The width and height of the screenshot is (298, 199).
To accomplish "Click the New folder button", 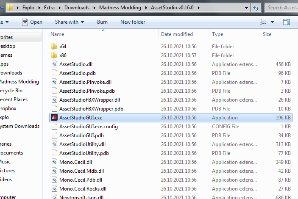I will 133,22.
